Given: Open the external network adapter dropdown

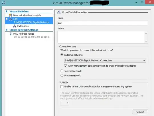Looking at the screenshot, I should coord(105,60).
